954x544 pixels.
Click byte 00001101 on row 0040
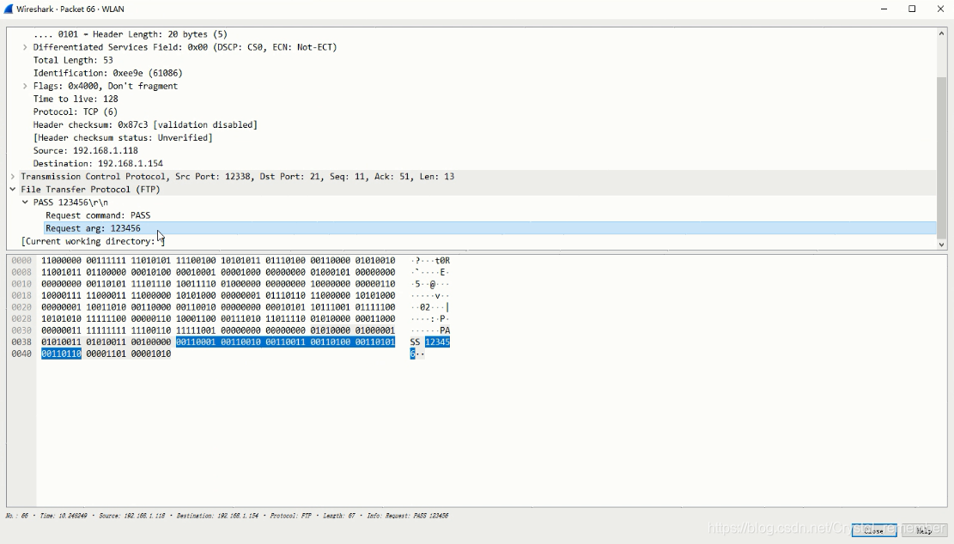[106, 354]
